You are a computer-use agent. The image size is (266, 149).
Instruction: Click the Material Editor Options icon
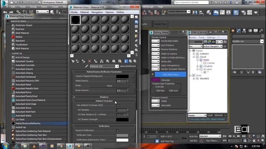136,46
